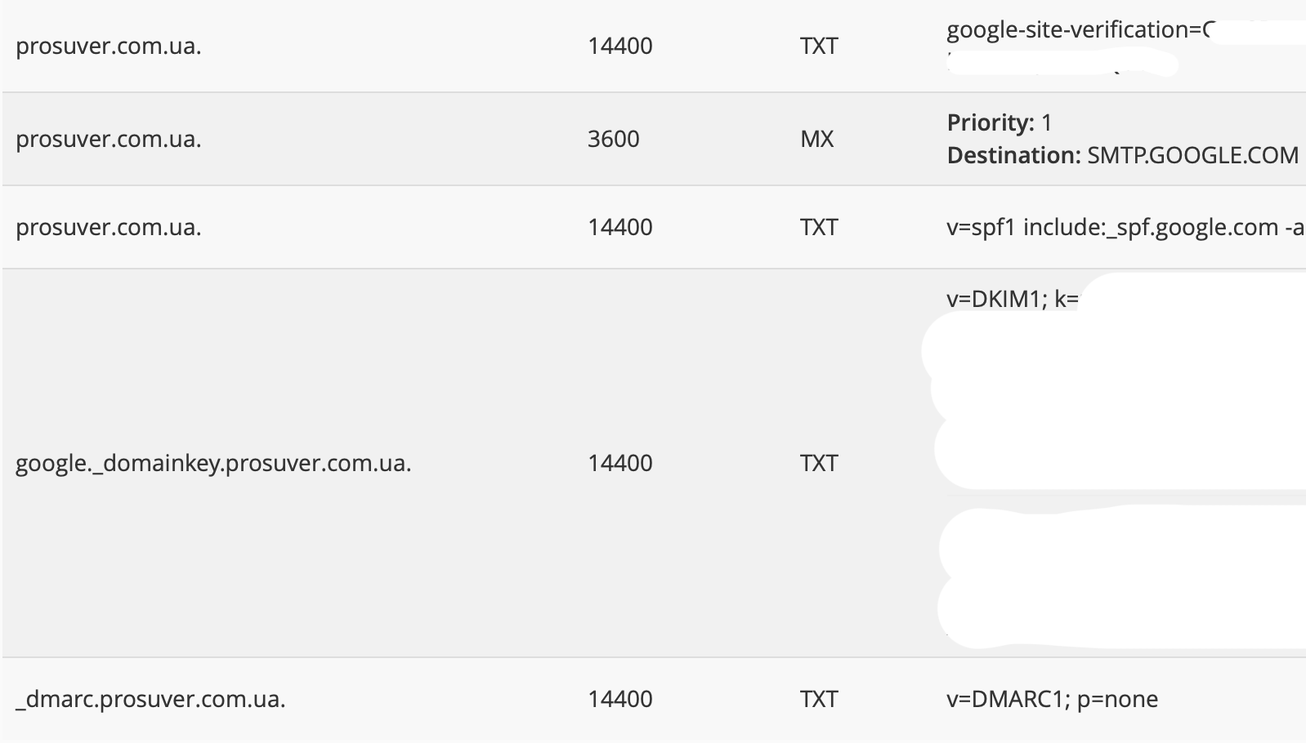
Task: Click the TXT type in the SPF row
Action: coord(819,227)
